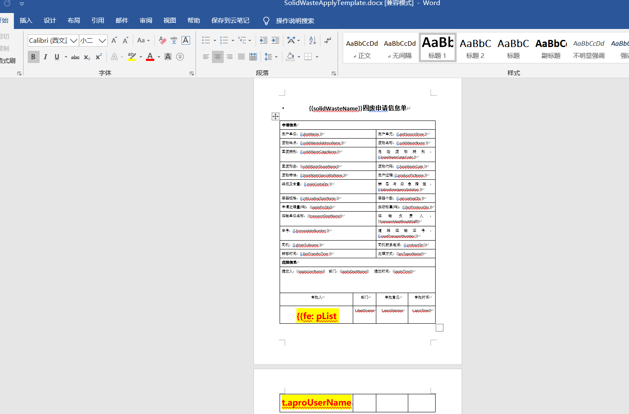The width and height of the screenshot is (629, 414).
Task: Open the 插入 tab
Action: pyautogui.click(x=26, y=21)
